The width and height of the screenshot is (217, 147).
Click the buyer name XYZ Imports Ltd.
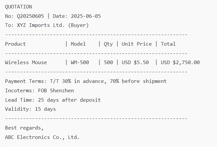tap(41, 25)
